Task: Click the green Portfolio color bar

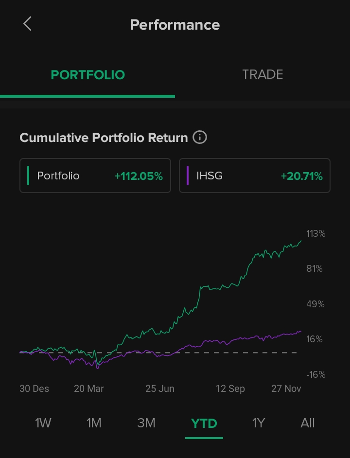Action: pyautogui.click(x=28, y=176)
